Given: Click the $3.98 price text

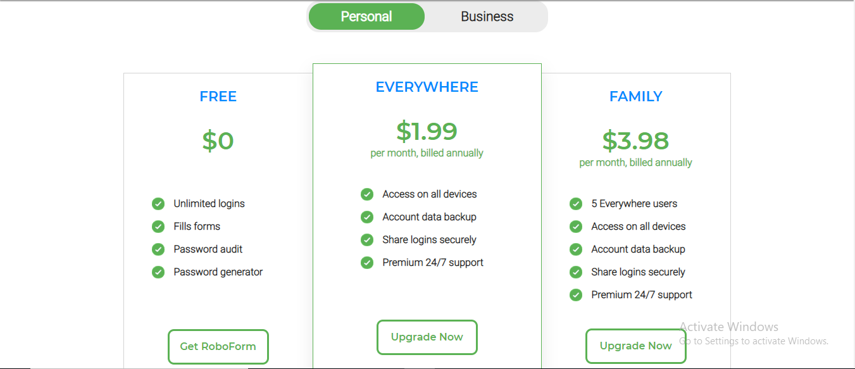Looking at the screenshot, I should 636,141.
